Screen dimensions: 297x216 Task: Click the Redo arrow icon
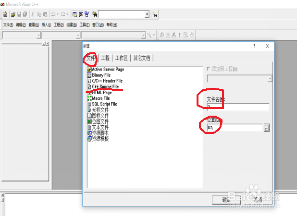pyautogui.click(x=63, y=14)
